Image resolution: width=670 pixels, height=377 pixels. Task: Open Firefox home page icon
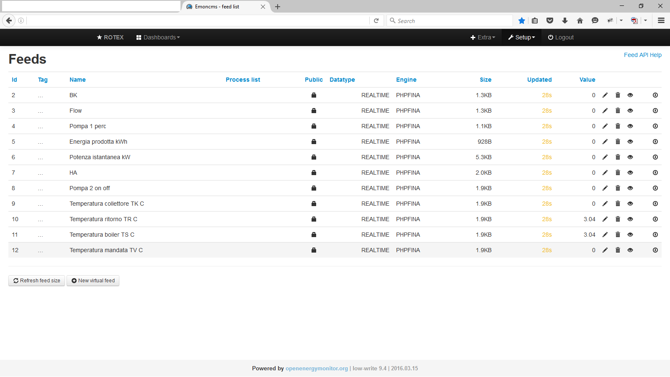coord(580,21)
